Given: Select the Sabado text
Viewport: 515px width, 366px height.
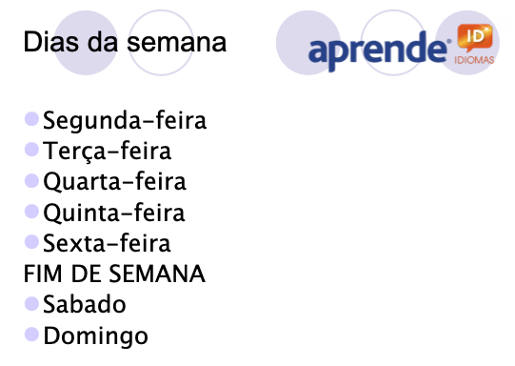Looking at the screenshot, I should pos(85,304).
